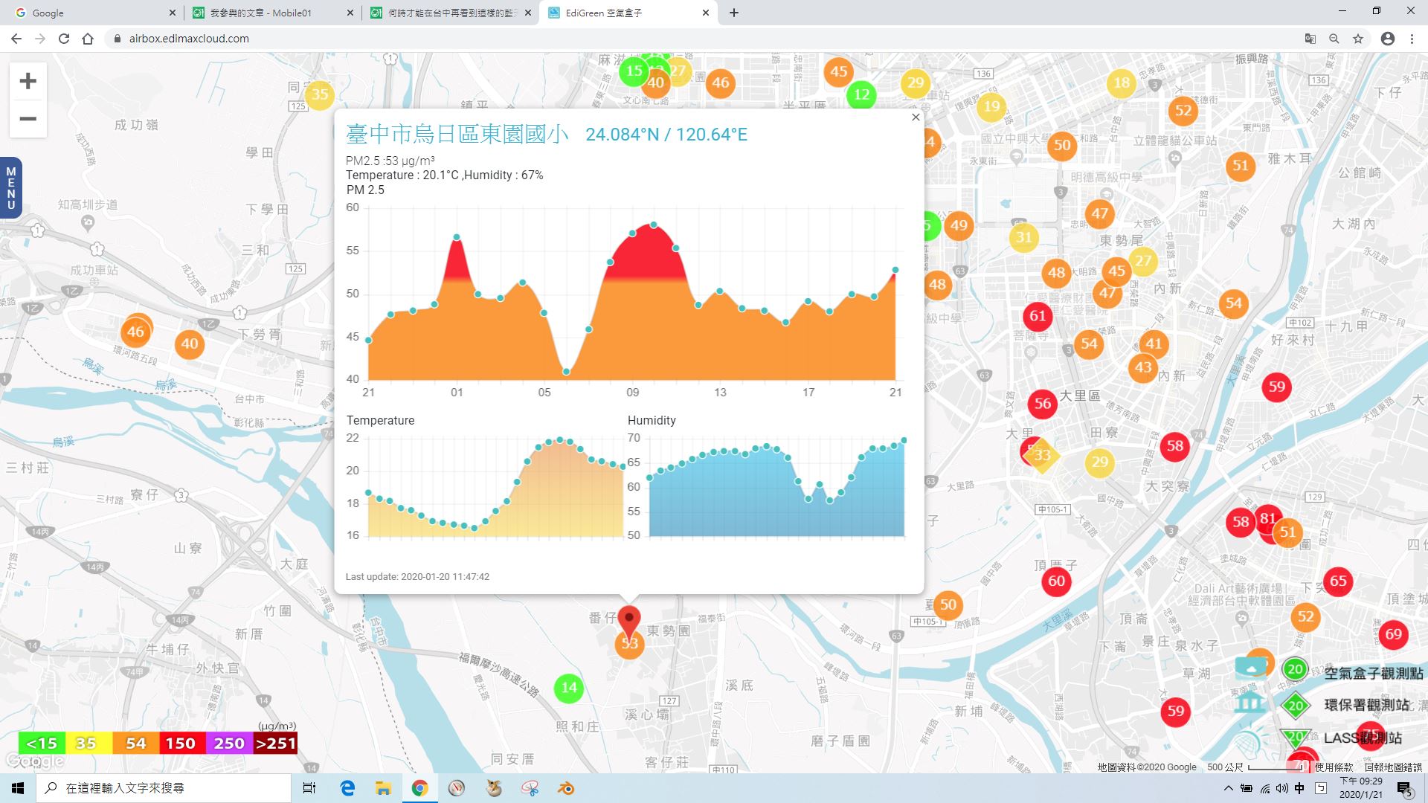Viewport: 1428px width, 803px height.
Task: Select the green 14 AirBox marker
Action: 569,688
